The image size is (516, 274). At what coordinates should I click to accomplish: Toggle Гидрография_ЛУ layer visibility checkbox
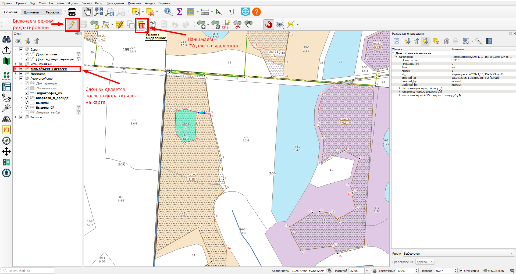pyautogui.click(x=27, y=93)
